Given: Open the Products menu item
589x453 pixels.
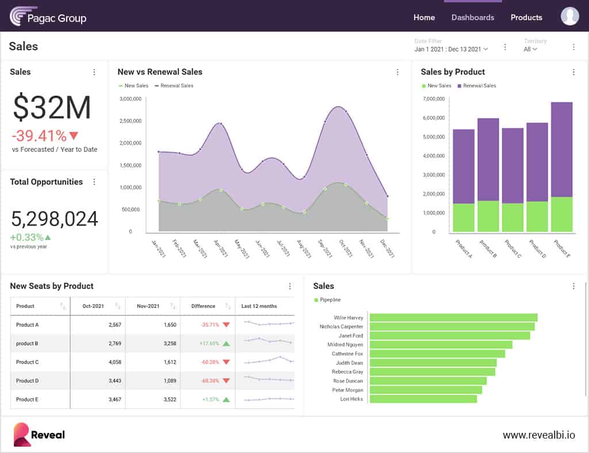Looking at the screenshot, I should [526, 18].
